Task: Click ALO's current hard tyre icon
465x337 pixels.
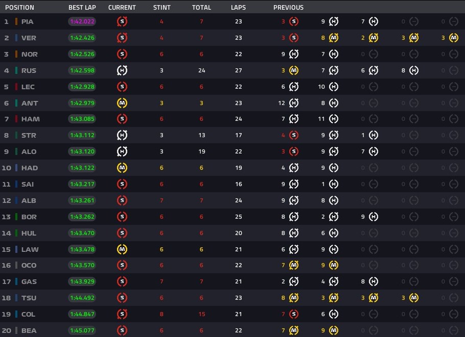Action: pyautogui.click(x=122, y=151)
